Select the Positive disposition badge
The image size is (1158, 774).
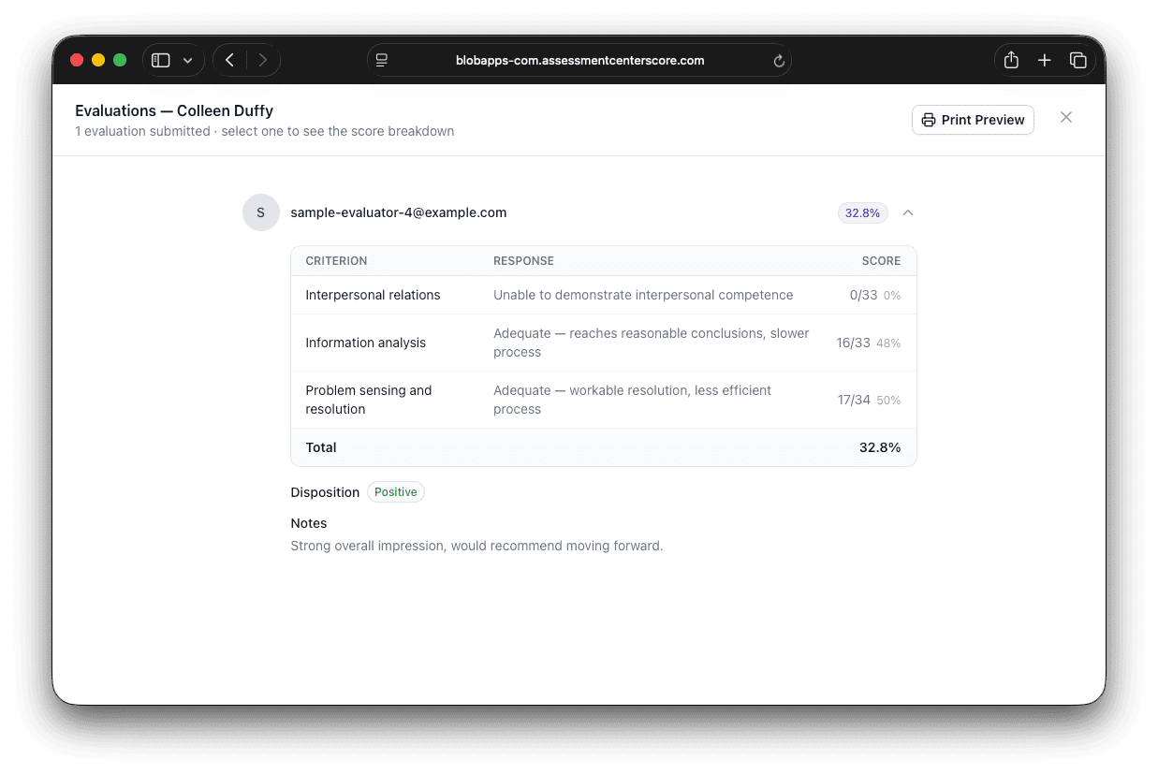click(396, 492)
